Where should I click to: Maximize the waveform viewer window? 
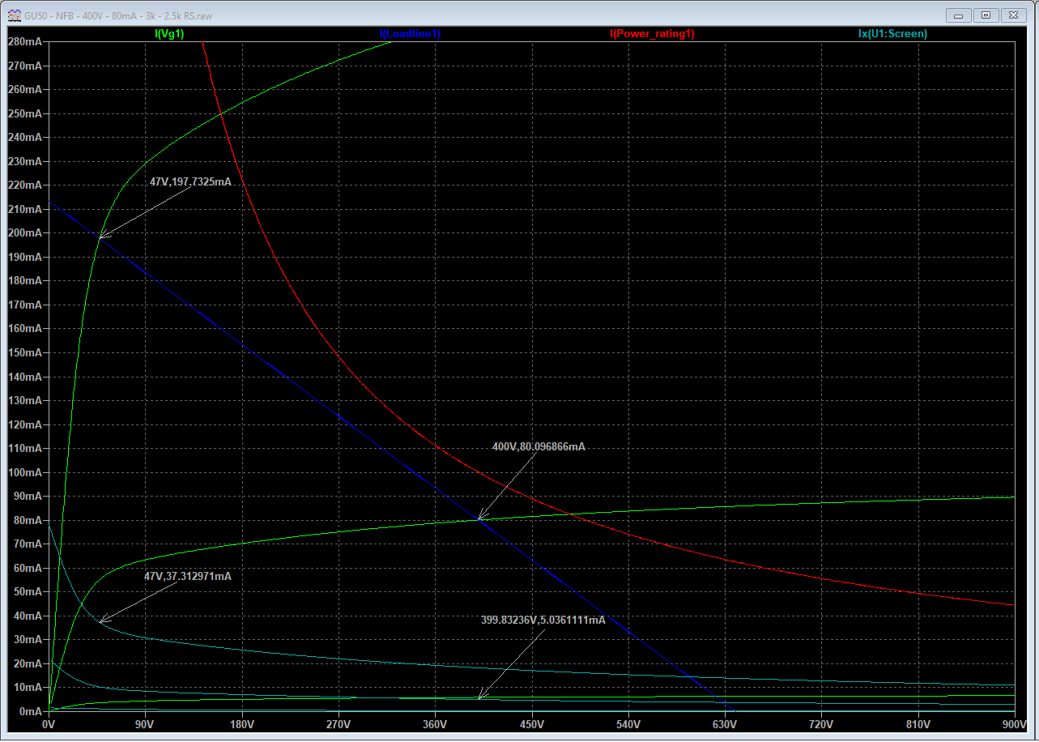[986, 15]
